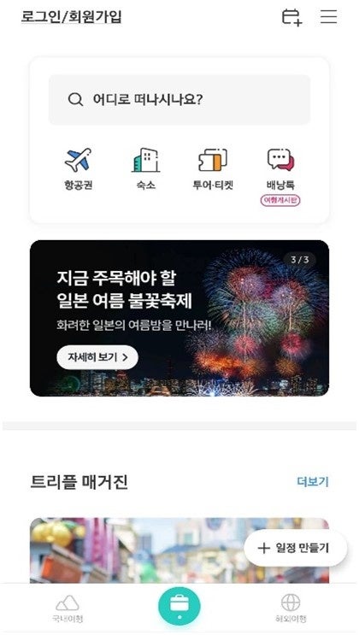Switch to the 국내여행 tab
This screenshot has height=635, width=359.
pyautogui.click(x=68, y=609)
